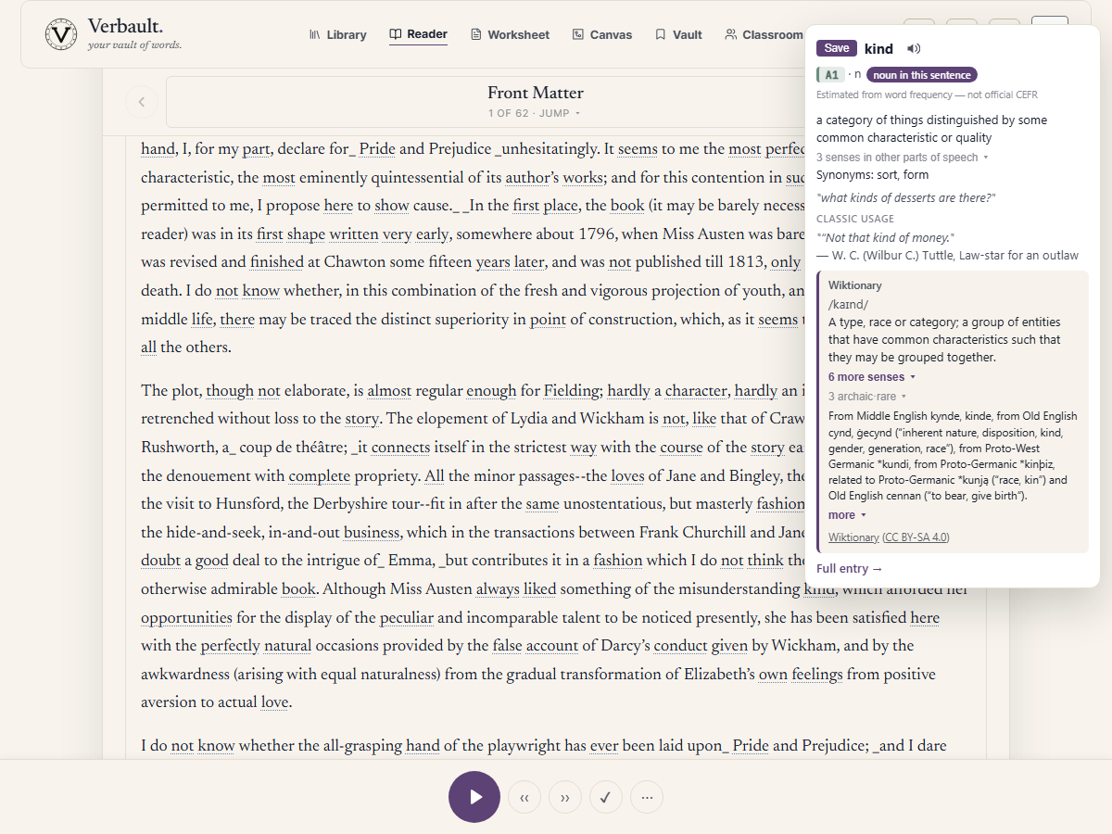
Task: Expand '3 senses in other parts of speech'
Action: pos(903,158)
